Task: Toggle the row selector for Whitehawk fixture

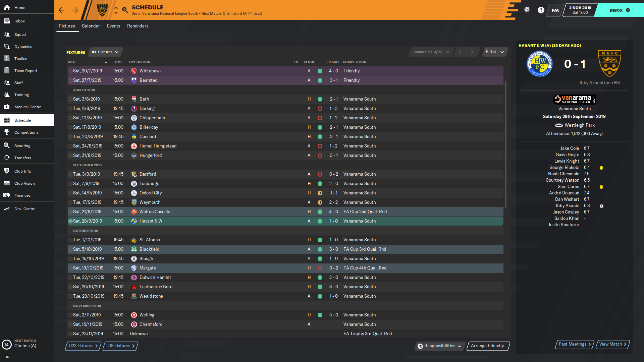Action: pos(70,71)
